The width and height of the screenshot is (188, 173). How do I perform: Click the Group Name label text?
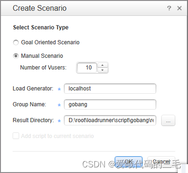29,104
